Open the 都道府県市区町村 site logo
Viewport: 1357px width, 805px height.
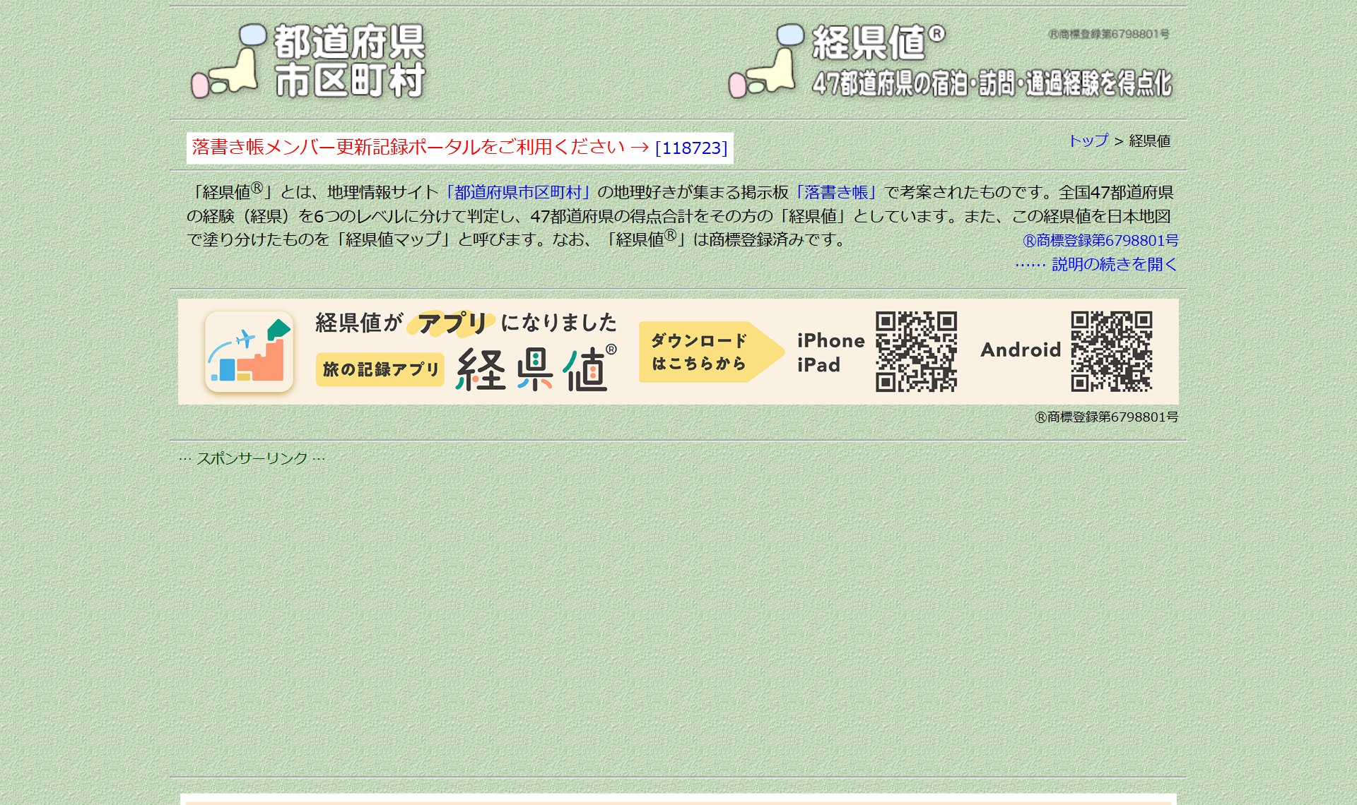pyautogui.click(x=308, y=61)
